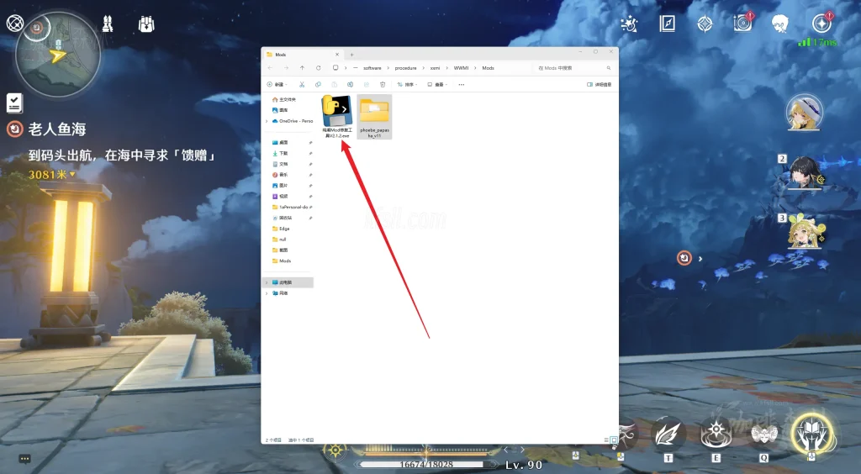Image resolution: width=861 pixels, height=474 pixels.
Task: Open the camera icon with red alert
Action: 743,23
